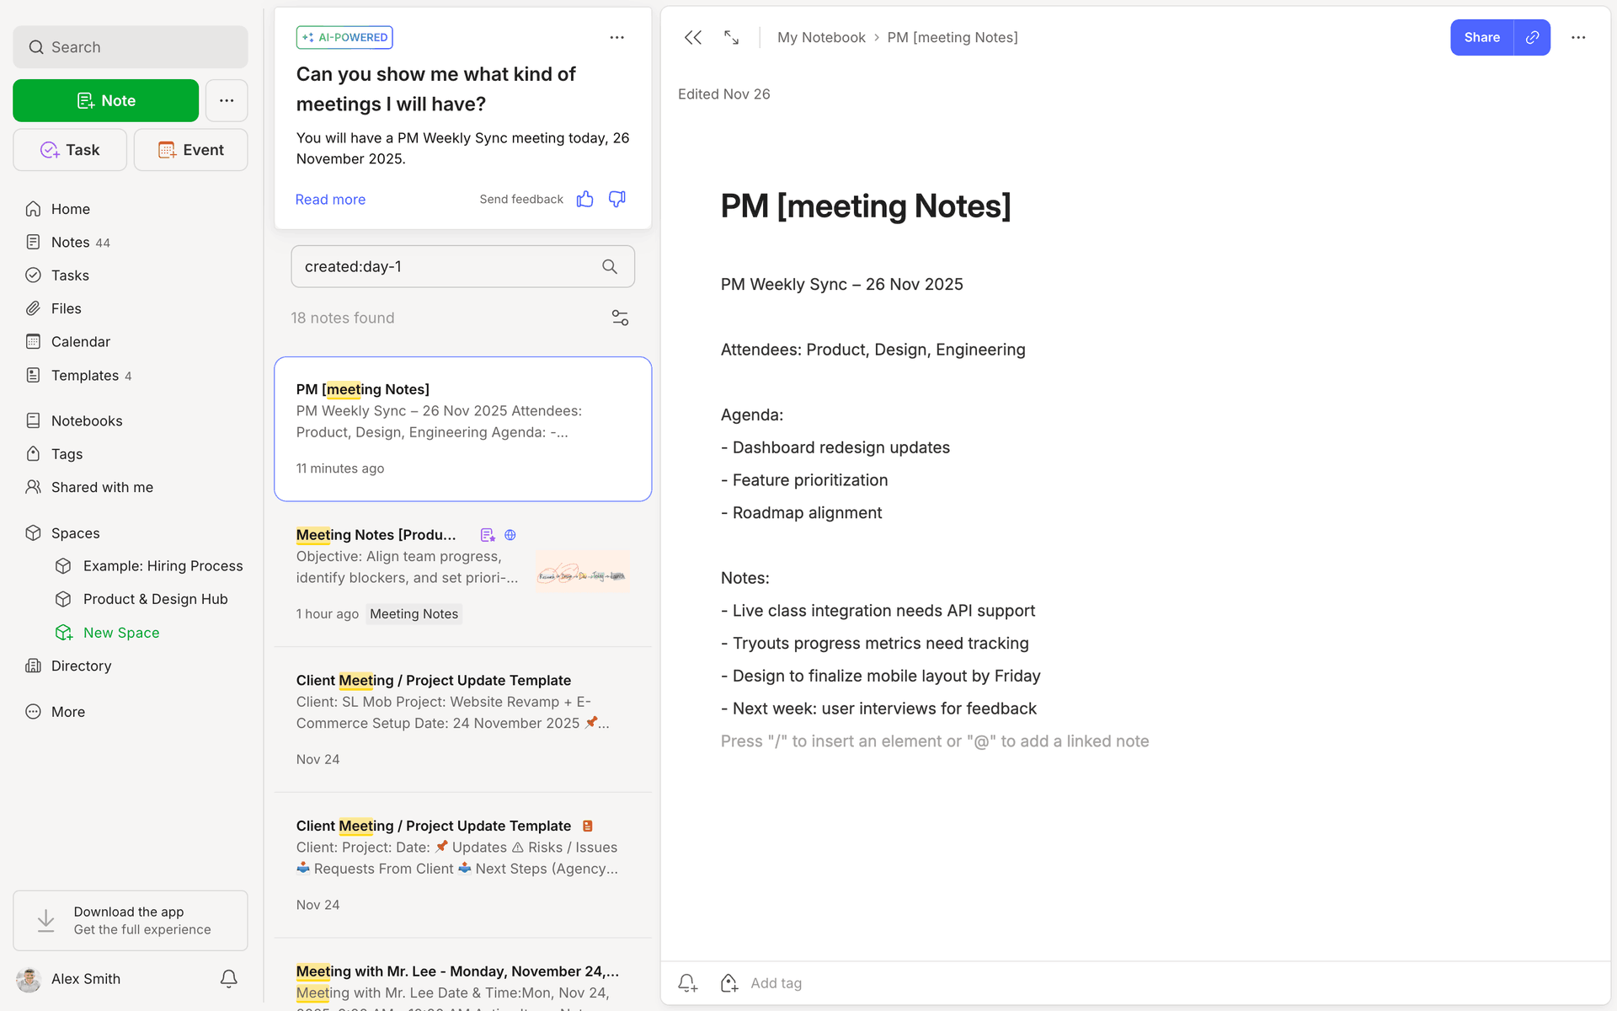
Task: Open more create options beside Note button
Action: pyautogui.click(x=227, y=100)
